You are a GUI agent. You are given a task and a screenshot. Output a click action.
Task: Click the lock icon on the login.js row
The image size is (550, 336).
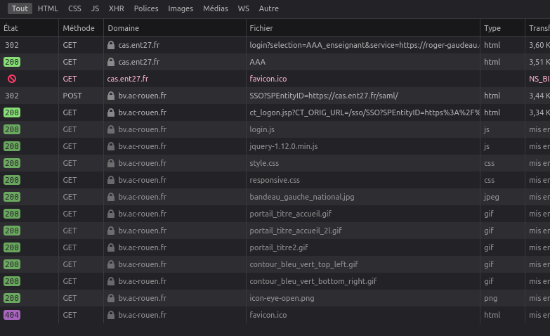coord(111,129)
